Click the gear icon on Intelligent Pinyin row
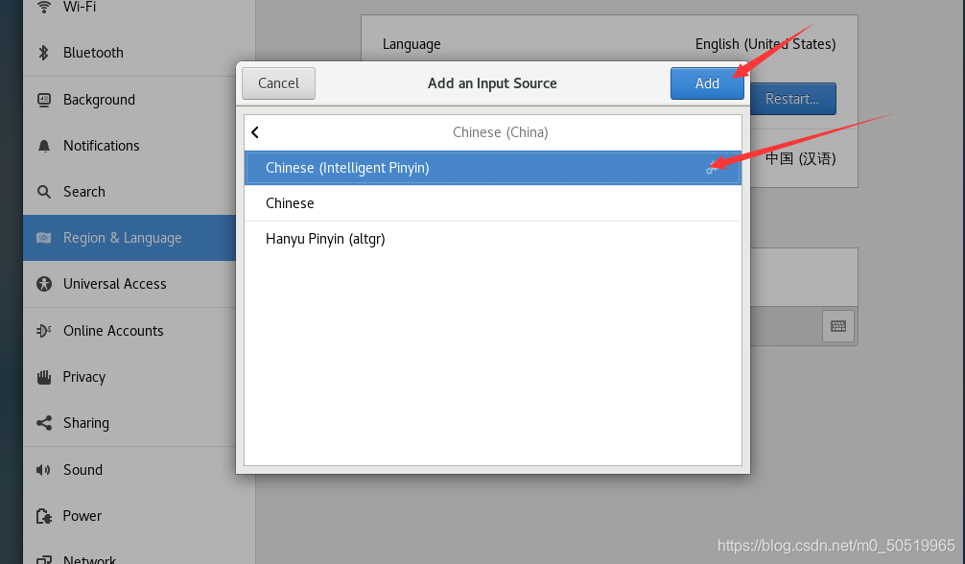The height and width of the screenshot is (564, 965). [712, 168]
